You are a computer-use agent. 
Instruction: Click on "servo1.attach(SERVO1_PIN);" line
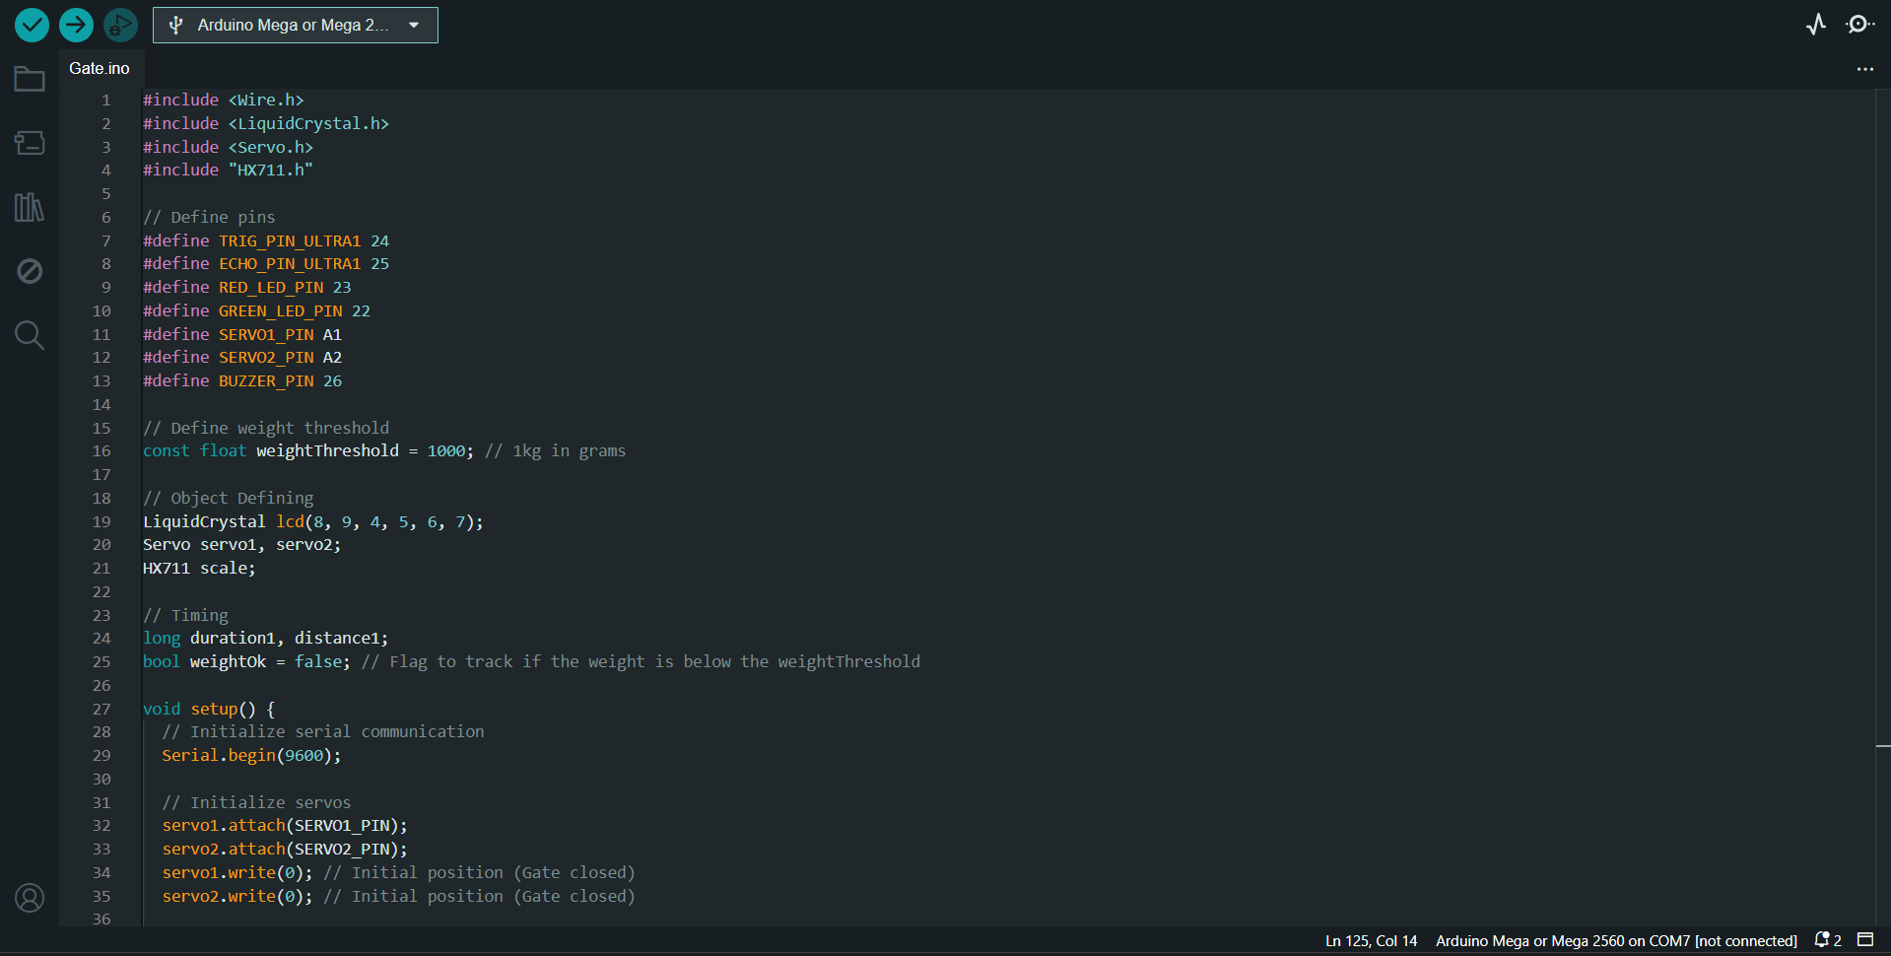[285, 826]
